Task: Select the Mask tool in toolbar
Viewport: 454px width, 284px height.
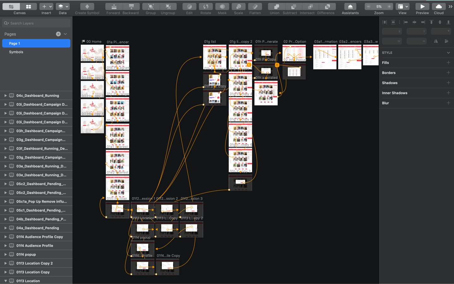Action: pyautogui.click(x=222, y=7)
